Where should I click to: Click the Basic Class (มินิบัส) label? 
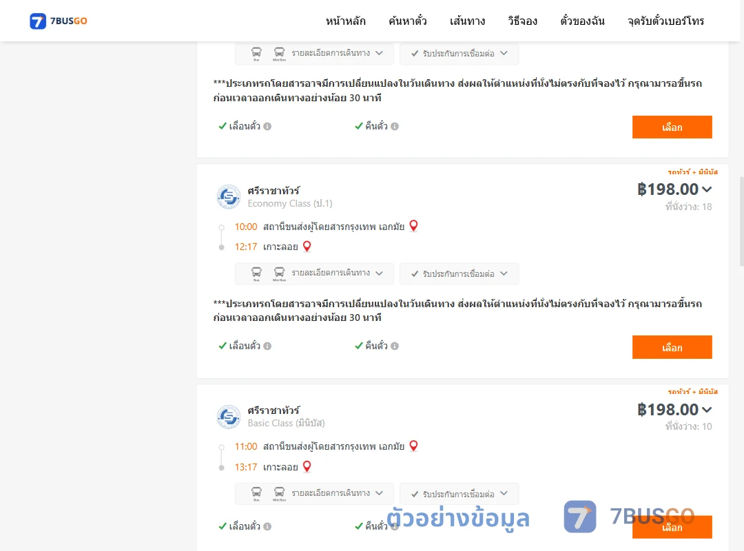coord(286,424)
